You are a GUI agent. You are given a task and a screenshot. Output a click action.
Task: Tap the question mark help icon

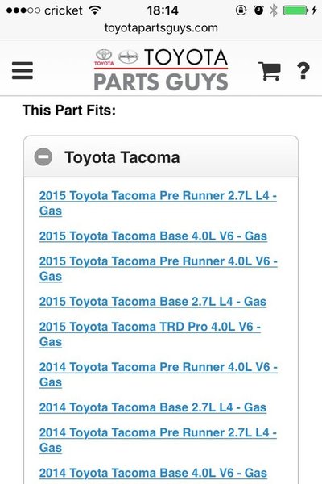pyautogui.click(x=303, y=71)
